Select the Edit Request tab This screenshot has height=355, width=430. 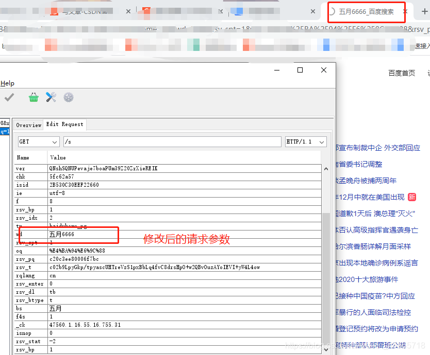coord(65,125)
